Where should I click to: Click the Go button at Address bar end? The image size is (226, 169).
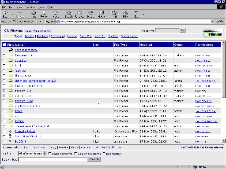point(220,22)
